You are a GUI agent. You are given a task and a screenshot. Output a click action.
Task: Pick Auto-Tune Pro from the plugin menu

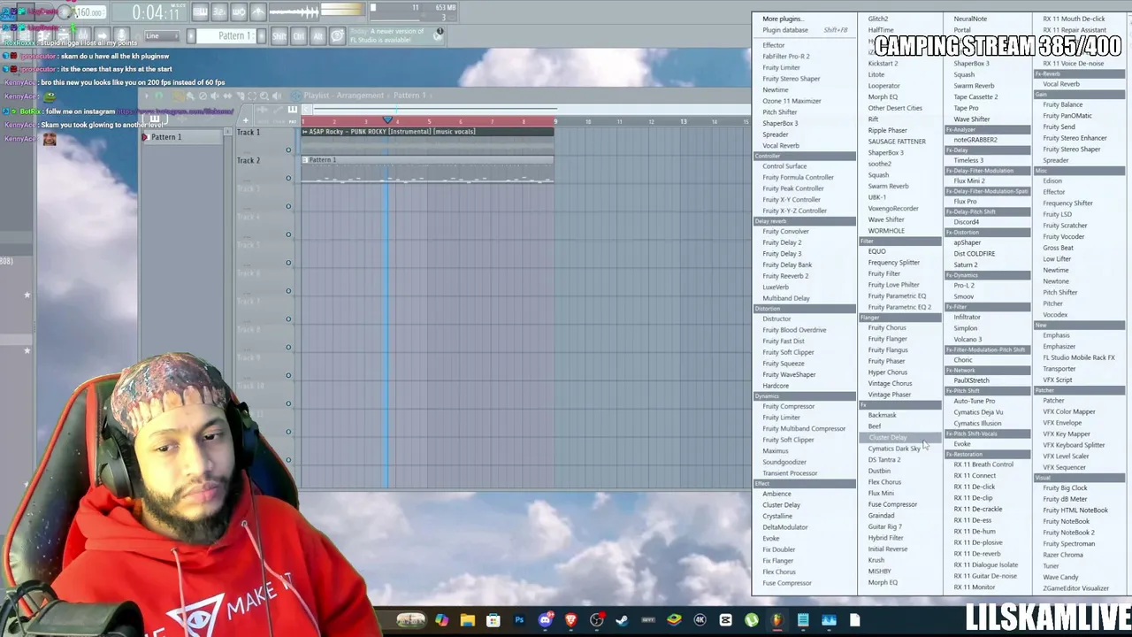coord(974,401)
